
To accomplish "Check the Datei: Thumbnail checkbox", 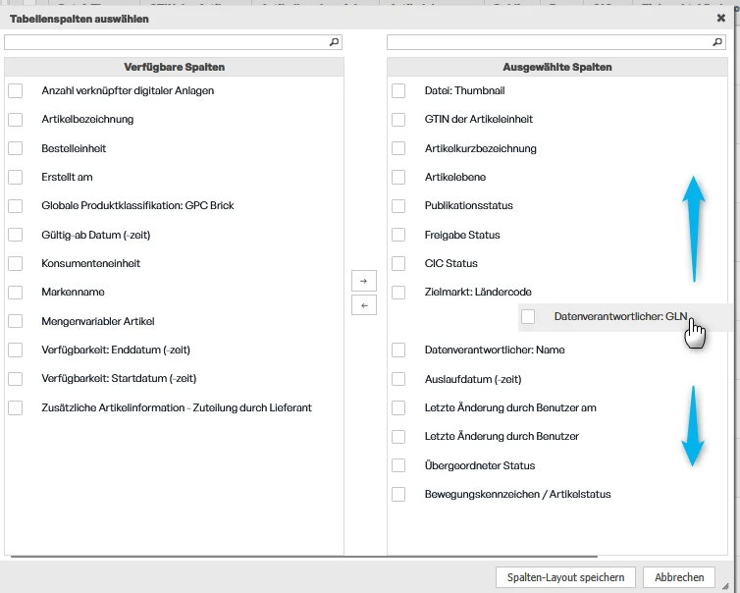I will [398, 90].
